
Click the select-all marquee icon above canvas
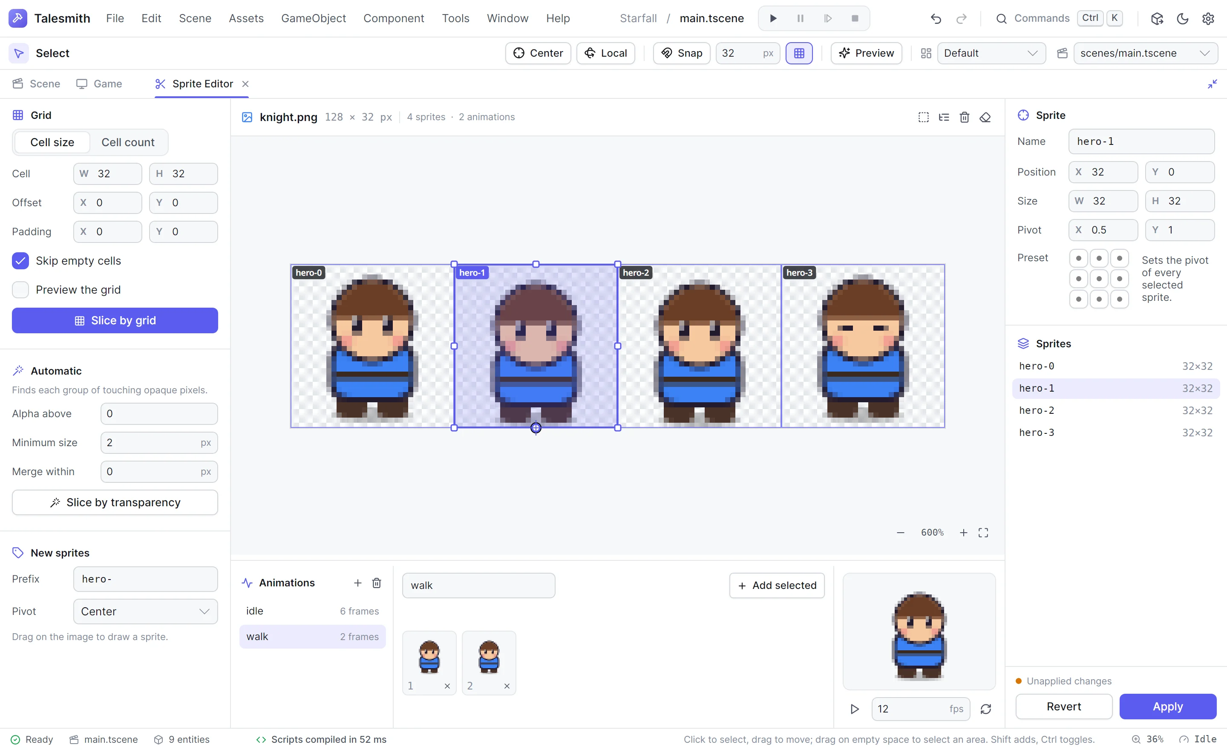point(923,117)
